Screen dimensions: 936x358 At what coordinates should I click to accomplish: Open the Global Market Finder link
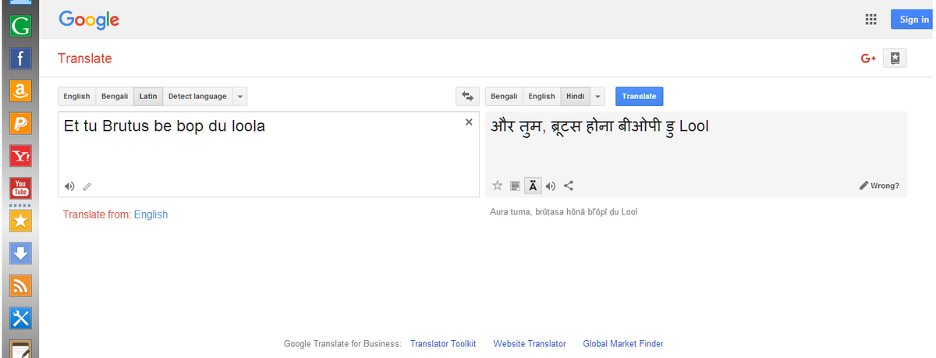coord(623,344)
